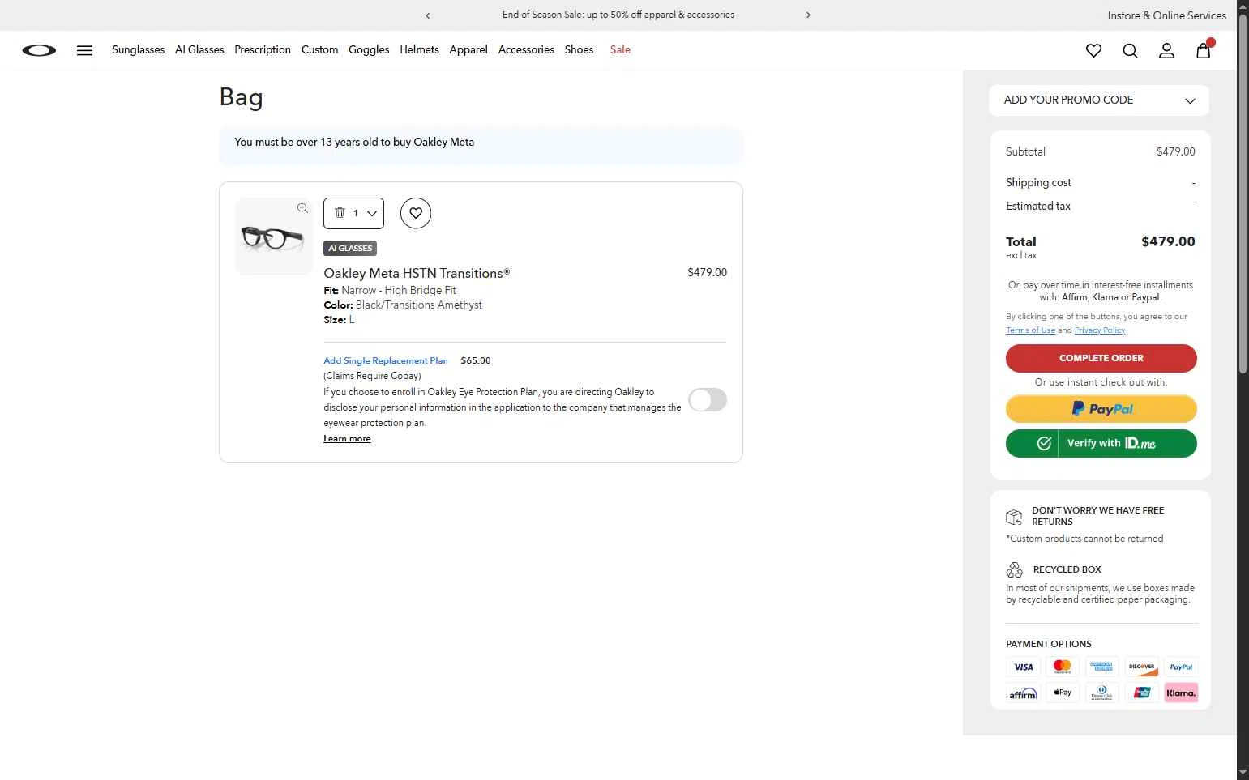The height and width of the screenshot is (780, 1249).
Task: Open Prescription menu
Action: [263, 50]
